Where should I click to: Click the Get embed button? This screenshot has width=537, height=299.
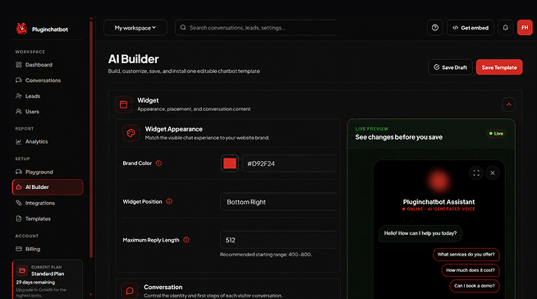tap(470, 28)
